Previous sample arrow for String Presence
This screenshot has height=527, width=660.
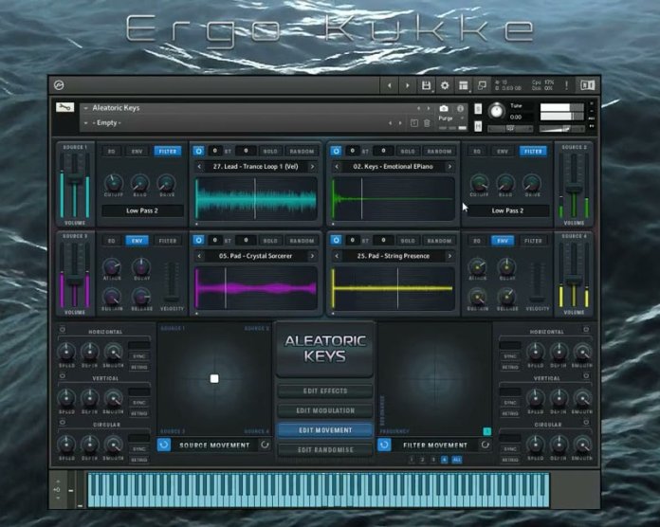337,256
